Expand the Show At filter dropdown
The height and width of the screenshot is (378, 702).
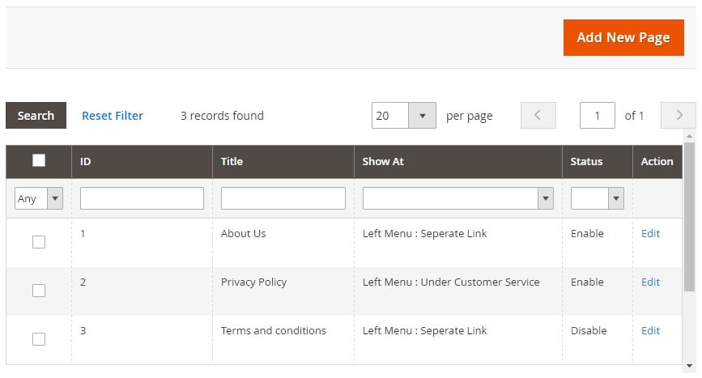(x=457, y=198)
